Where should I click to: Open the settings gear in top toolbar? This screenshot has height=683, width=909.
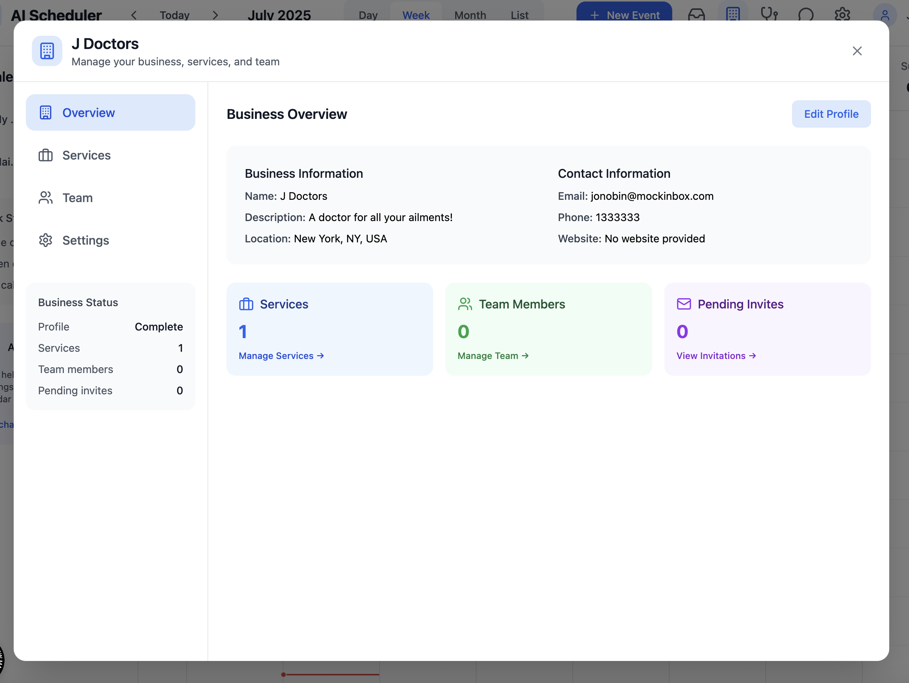click(842, 15)
